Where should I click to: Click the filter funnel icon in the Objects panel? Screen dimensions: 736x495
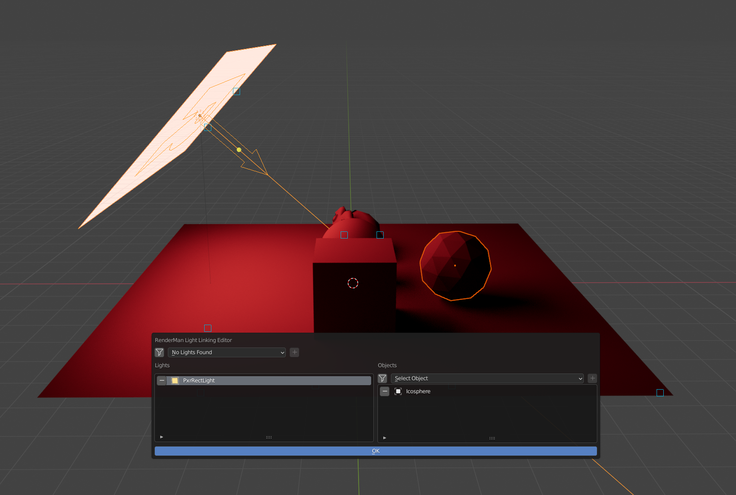click(x=382, y=378)
